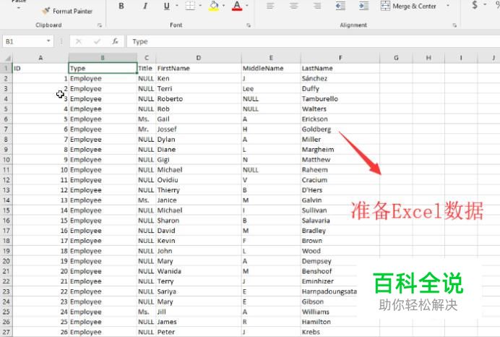Click cell containing Thierry
This screenshot has height=337, width=500.
199,190
